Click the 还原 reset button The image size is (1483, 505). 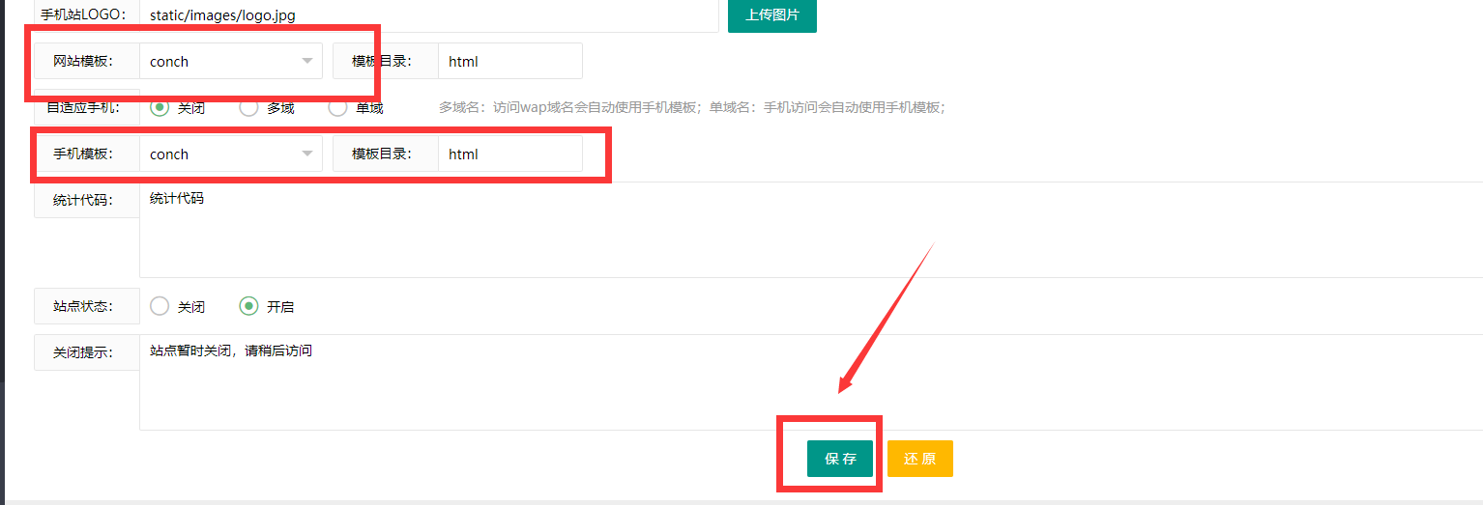(x=920, y=459)
